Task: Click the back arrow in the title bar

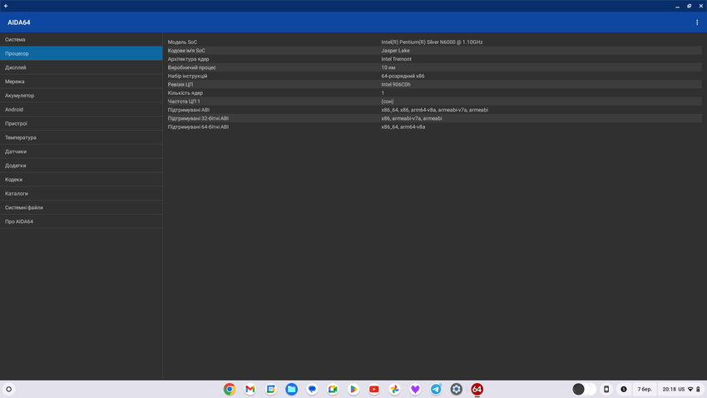Action: click(x=6, y=6)
